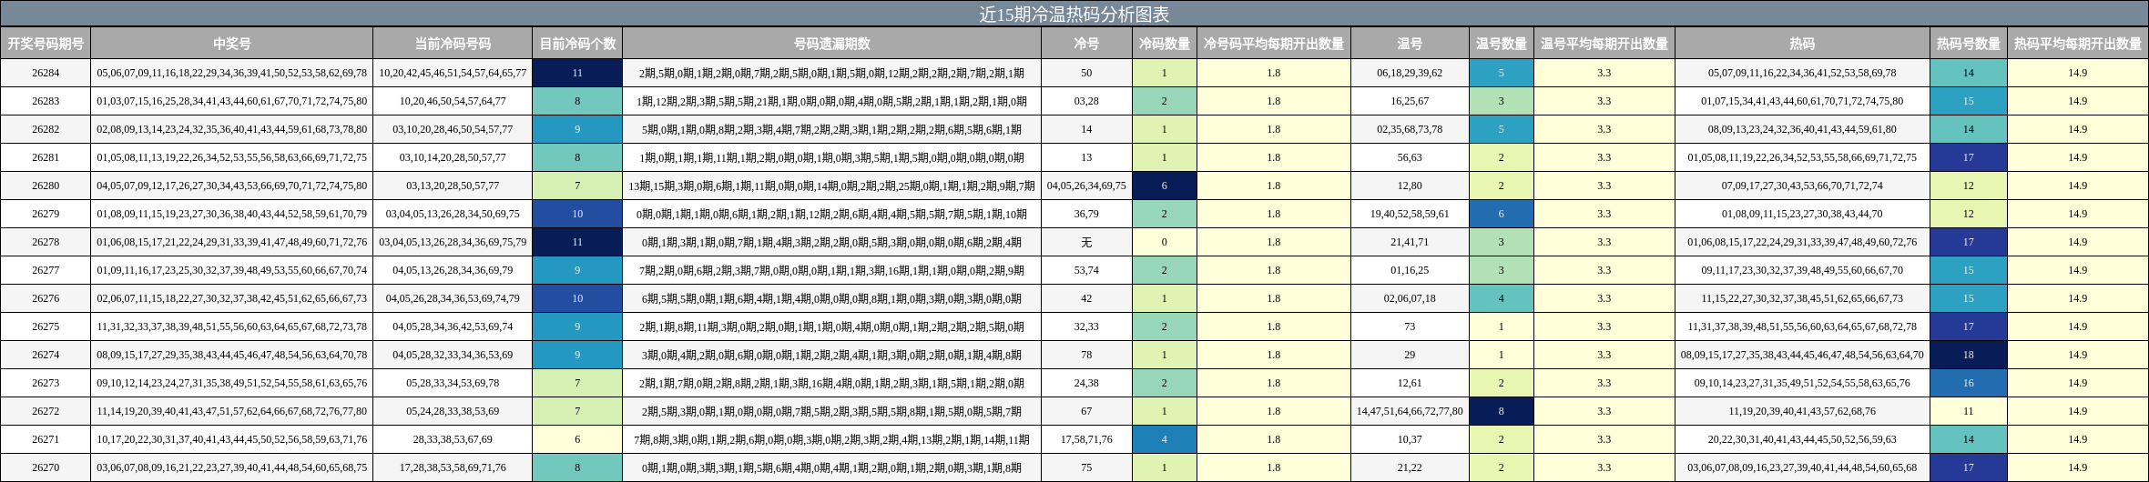Select warm numbers 12,80 in row 26280
The height and width of the screenshot is (482, 2149).
coord(1410,186)
